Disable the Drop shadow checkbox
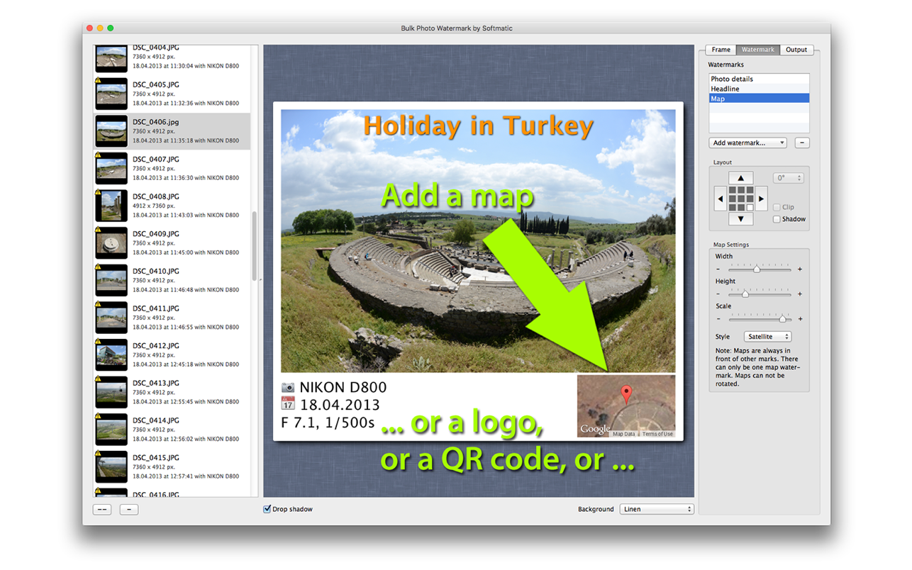 click(267, 509)
